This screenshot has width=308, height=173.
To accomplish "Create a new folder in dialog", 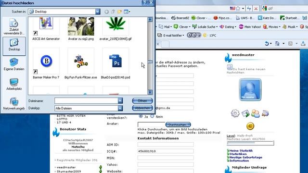I will (x=119, y=12).
